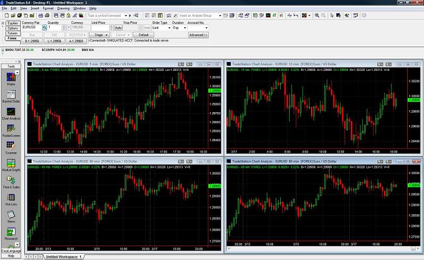424x260 pixels.
Task: Open the Matrix tool in sidebar
Action: [11, 79]
